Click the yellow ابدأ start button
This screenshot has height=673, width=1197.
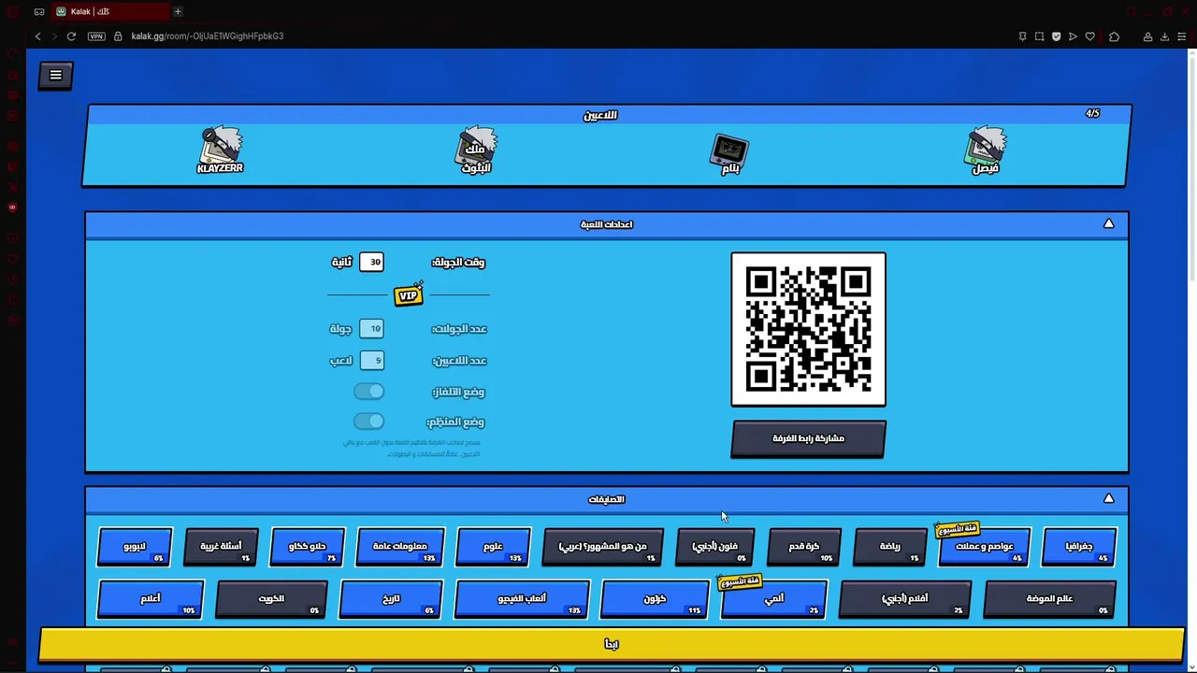[612, 644]
